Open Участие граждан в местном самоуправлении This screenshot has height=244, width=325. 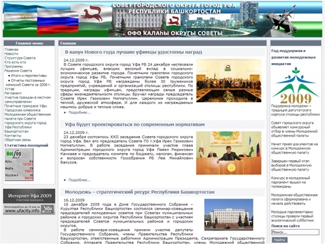(x=28, y=100)
